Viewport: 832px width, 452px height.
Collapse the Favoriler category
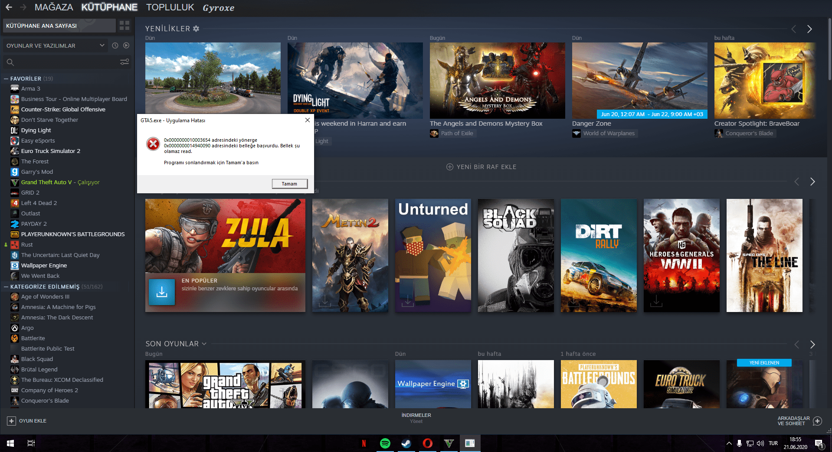6,79
